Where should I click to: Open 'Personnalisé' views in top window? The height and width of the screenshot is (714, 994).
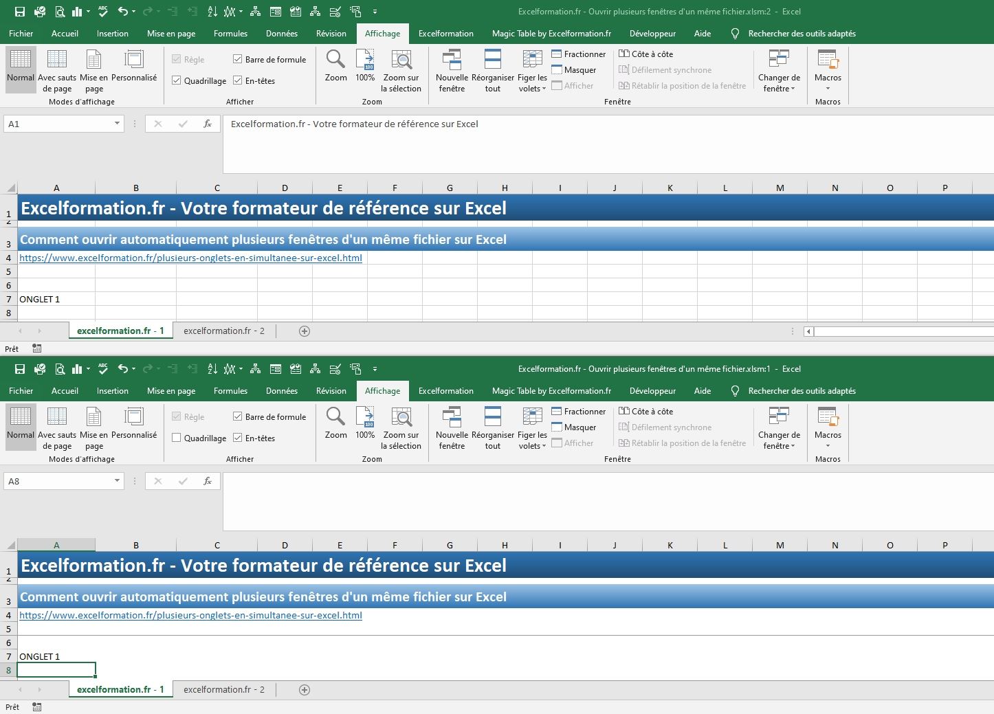134,66
